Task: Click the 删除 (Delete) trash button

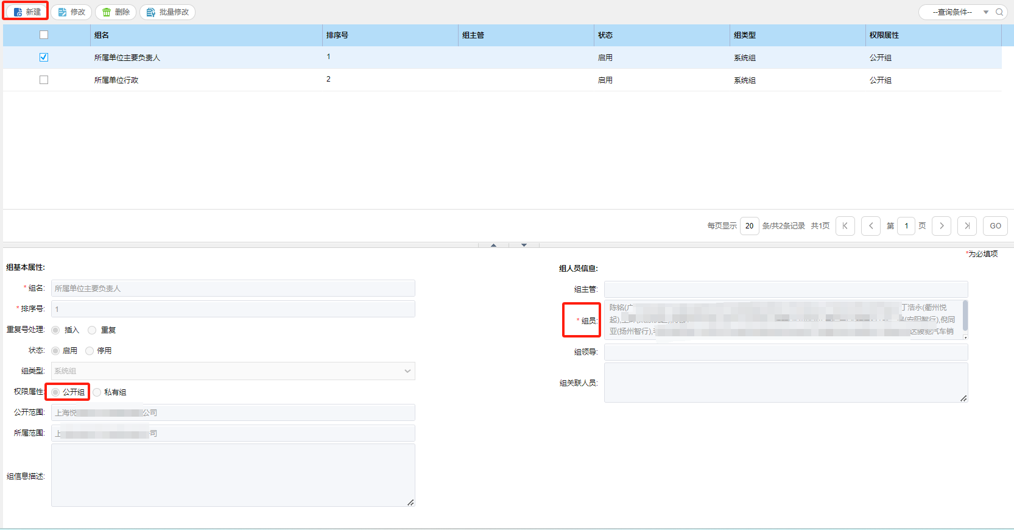Action: (116, 12)
